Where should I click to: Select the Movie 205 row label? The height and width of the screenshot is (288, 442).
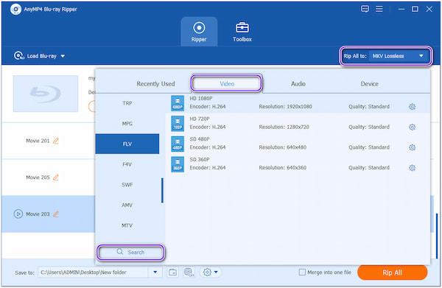point(38,178)
